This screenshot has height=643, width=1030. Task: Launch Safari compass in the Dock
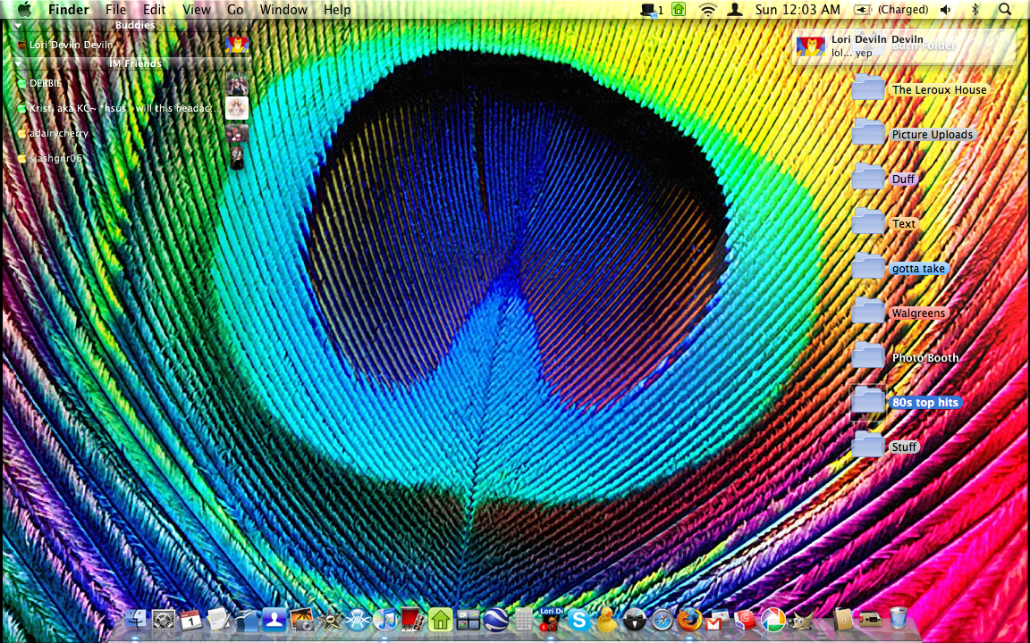pyautogui.click(x=663, y=620)
